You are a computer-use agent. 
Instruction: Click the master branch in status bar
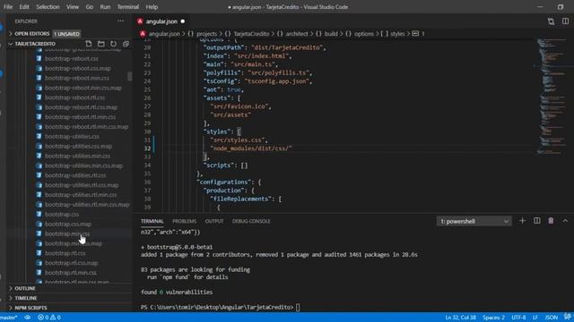coord(9,318)
